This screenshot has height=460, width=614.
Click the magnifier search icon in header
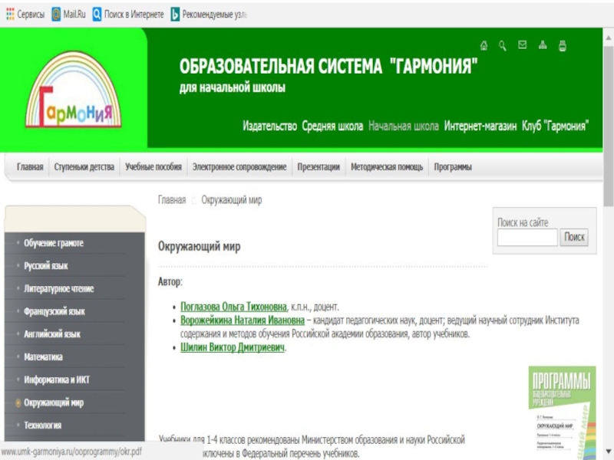(503, 46)
